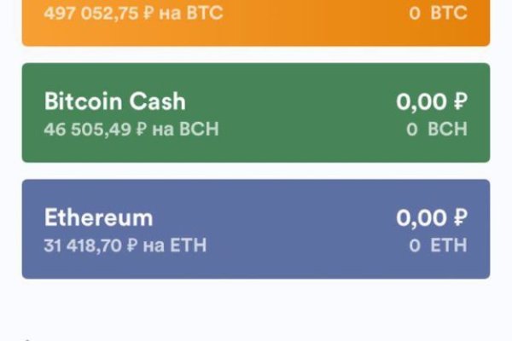Screen dimensions: 512x341
Task: Tap the ruble sign in Ethereum balance
Action: click(x=460, y=218)
